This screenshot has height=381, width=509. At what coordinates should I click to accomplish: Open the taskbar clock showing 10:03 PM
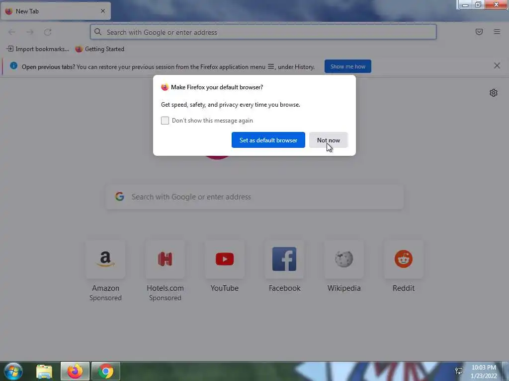point(484,372)
